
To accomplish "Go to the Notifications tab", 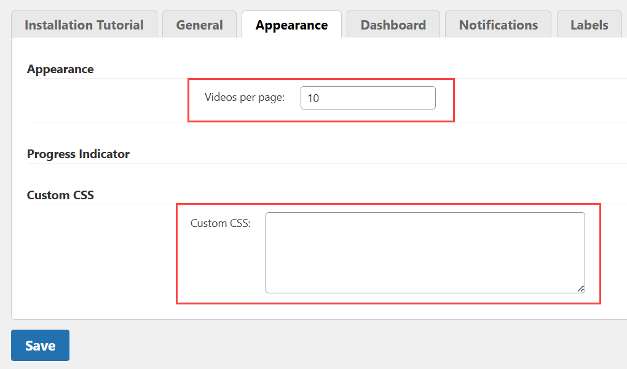I will 499,25.
